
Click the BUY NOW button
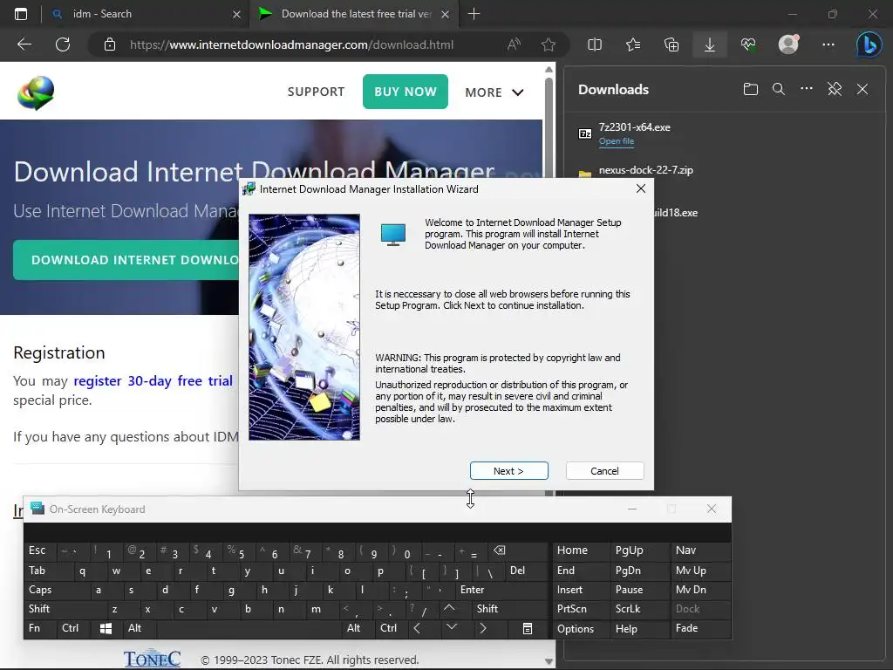pyautogui.click(x=406, y=91)
